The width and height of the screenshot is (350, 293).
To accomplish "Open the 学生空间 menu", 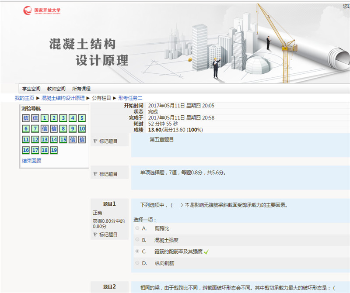I will (x=31, y=89).
